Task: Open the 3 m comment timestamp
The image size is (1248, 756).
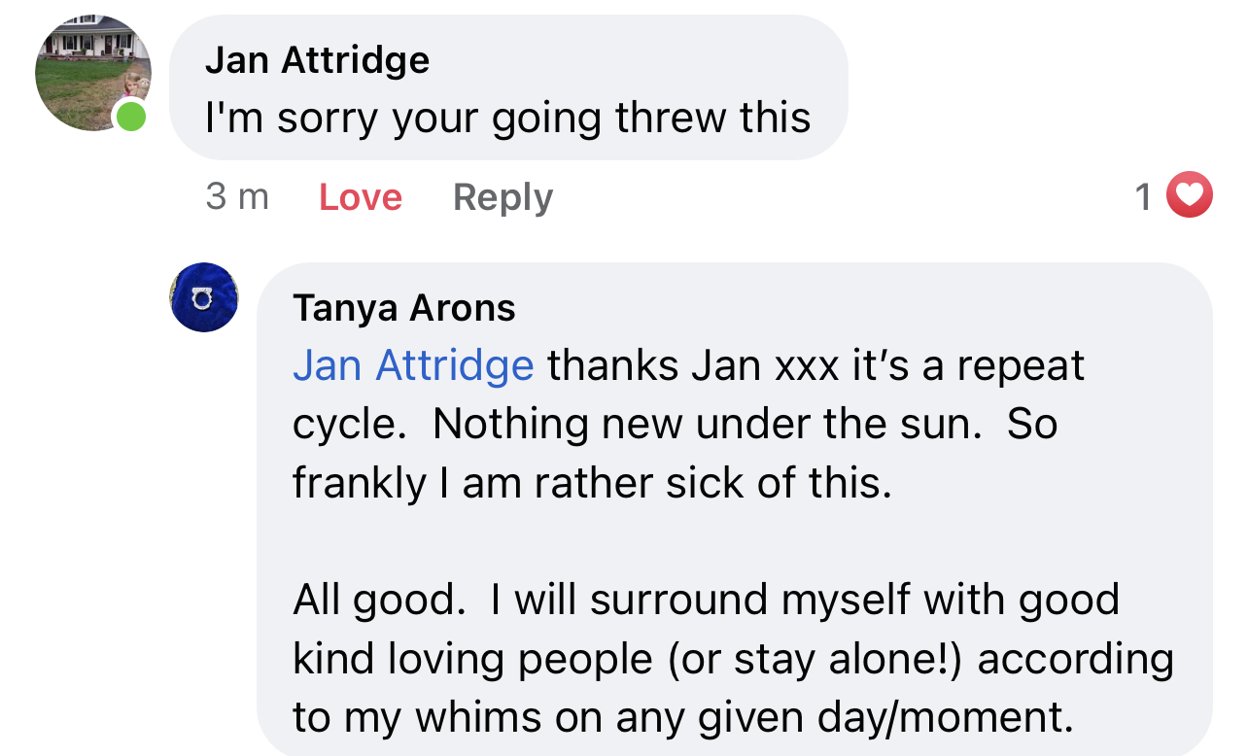Action: [237, 197]
